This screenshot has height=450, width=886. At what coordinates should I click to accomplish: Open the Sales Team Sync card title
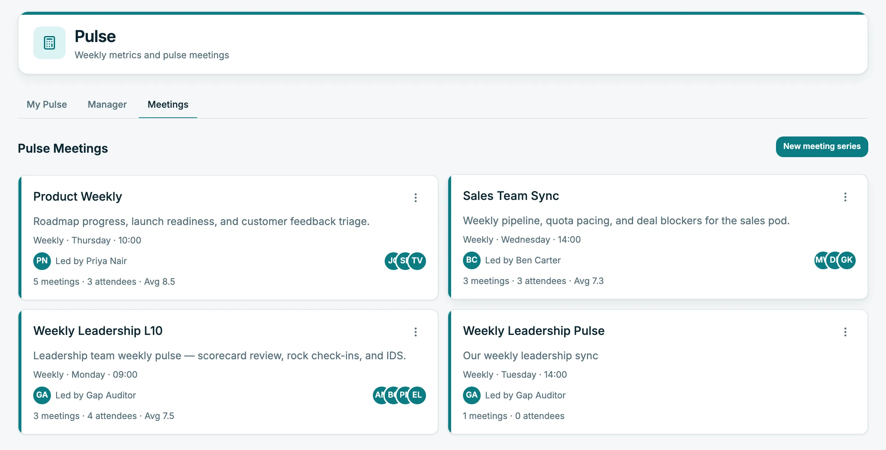click(x=511, y=196)
